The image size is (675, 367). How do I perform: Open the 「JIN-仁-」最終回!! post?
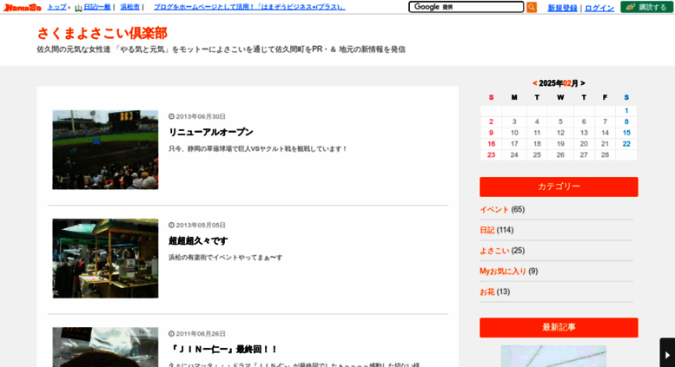223,350
